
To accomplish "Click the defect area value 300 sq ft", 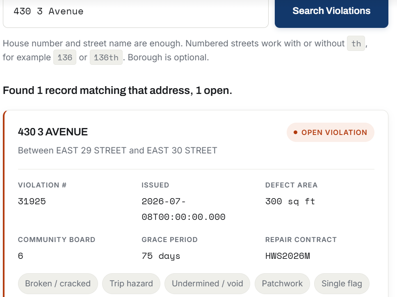I will pyautogui.click(x=290, y=201).
